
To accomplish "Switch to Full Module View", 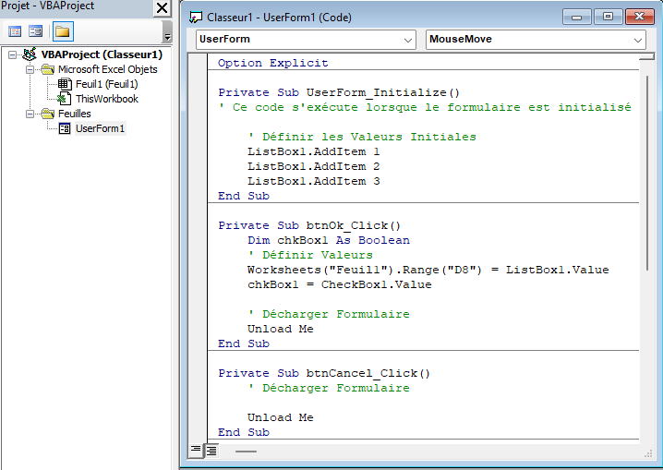I will click(211, 451).
